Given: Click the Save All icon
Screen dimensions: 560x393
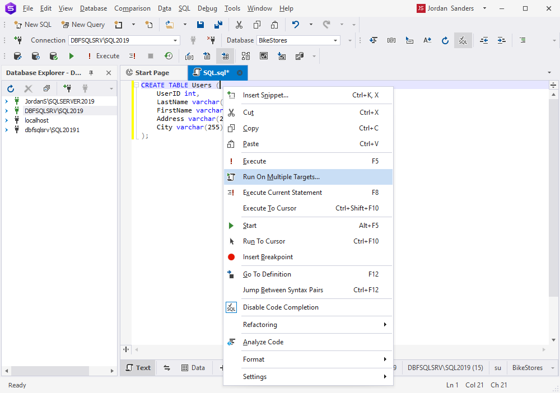Looking at the screenshot, I should (x=218, y=25).
